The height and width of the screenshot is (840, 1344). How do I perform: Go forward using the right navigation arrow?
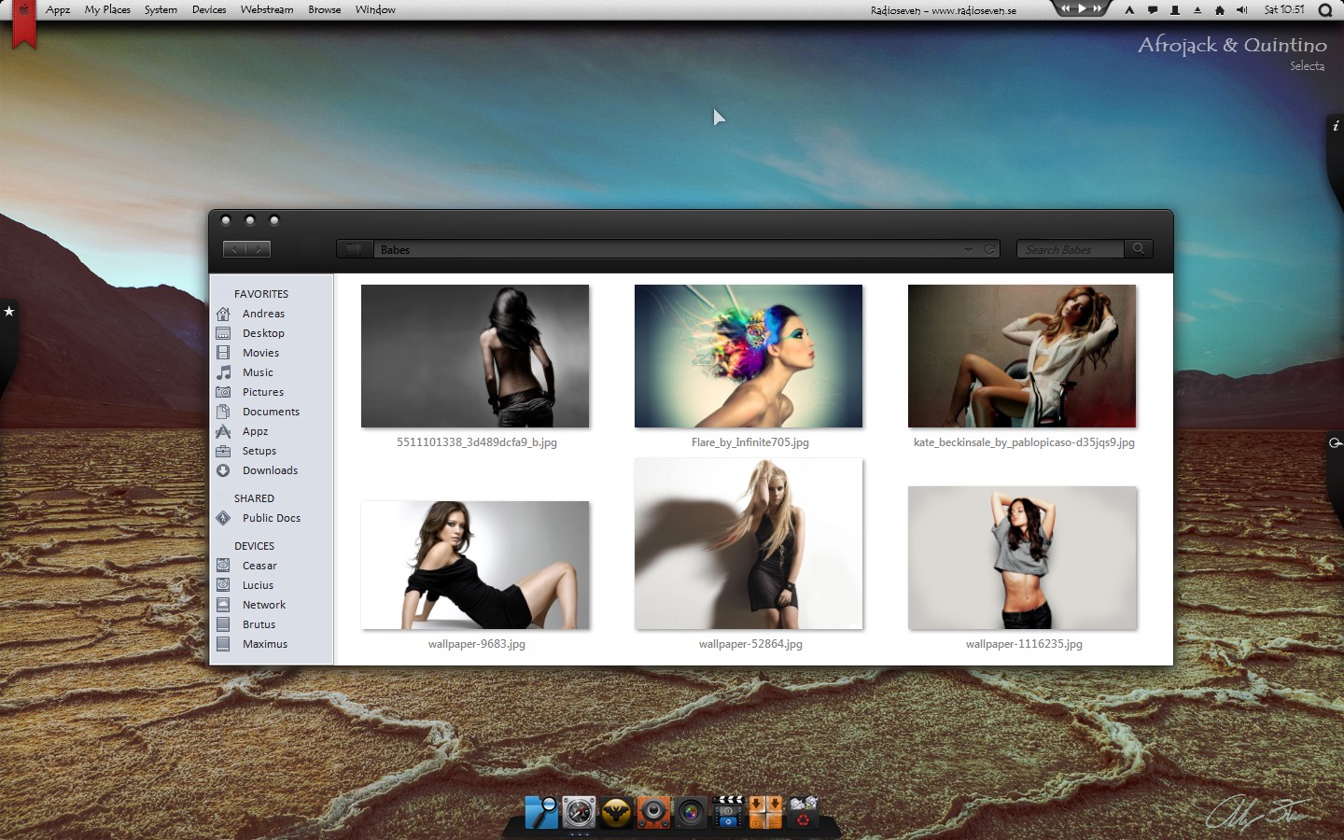click(x=259, y=249)
